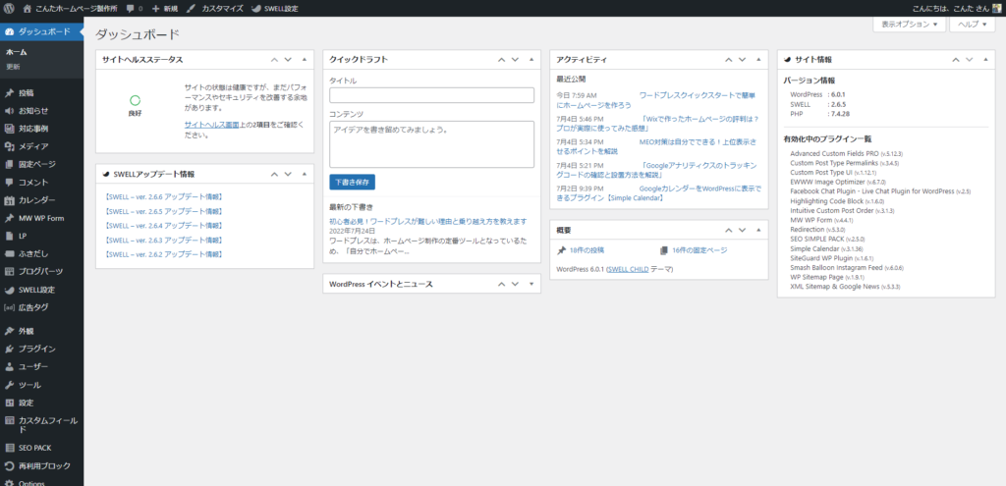
Task: Move the クイックドラフト panel down
Action: (x=515, y=60)
